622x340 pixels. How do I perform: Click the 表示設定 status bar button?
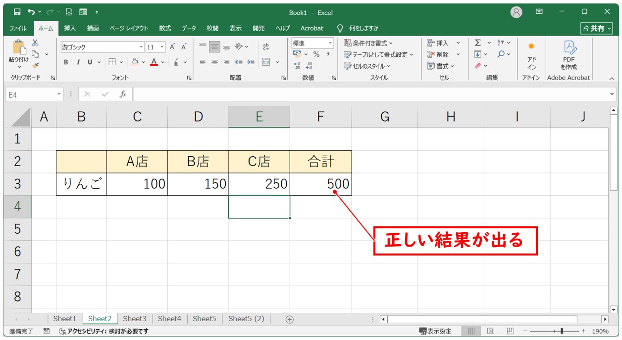[x=435, y=331]
